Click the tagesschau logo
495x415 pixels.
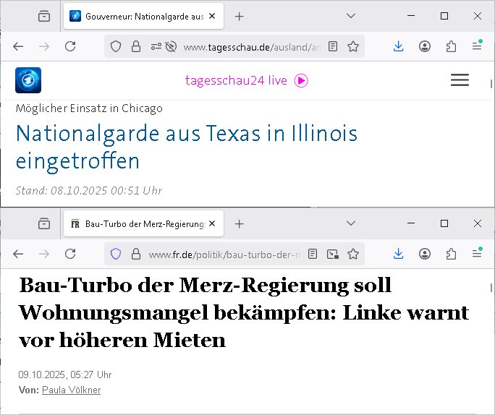tap(28, 80)
